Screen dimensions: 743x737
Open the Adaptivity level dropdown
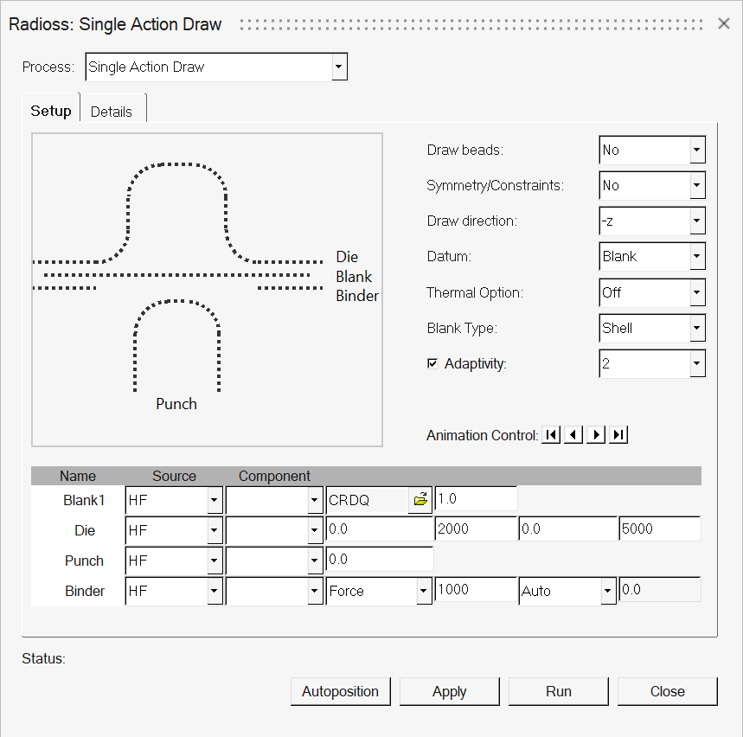[697, 363]
